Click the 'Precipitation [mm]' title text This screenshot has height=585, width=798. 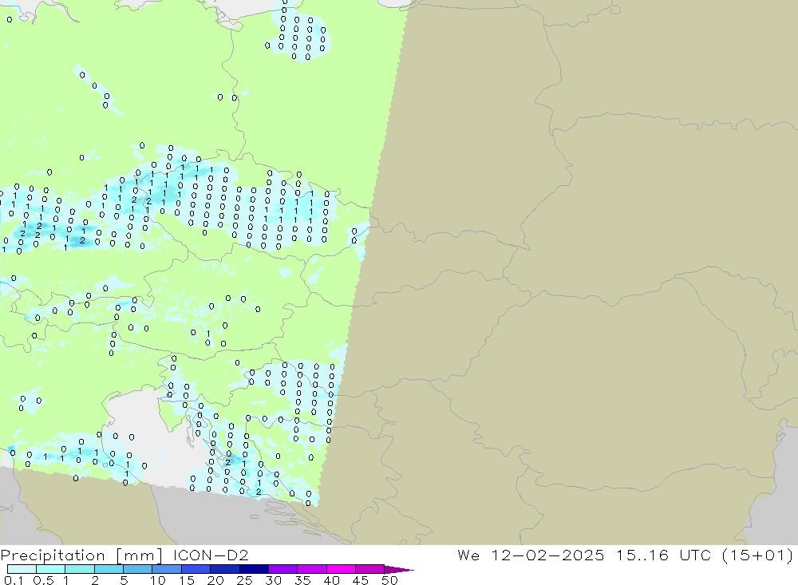[81, 555]
